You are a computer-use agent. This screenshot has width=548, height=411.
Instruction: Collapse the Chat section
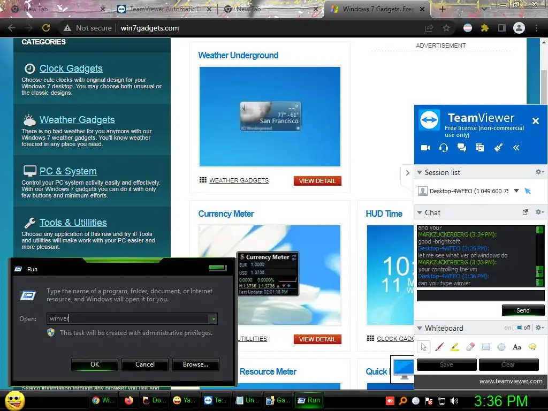(420, 212)
